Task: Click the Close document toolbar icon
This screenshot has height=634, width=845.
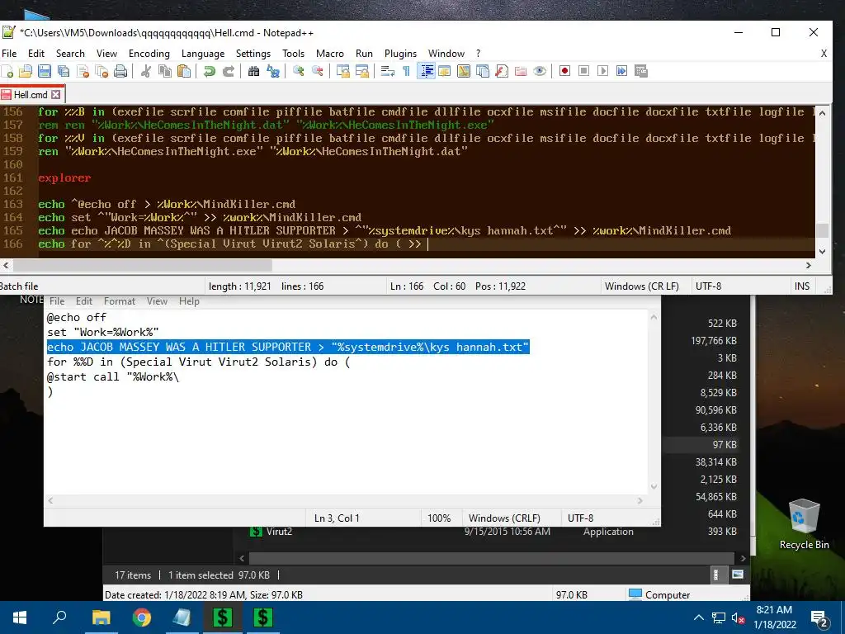Action: [83, 71]
